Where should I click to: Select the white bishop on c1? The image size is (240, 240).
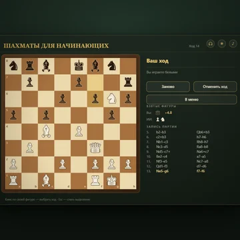pyautogui.click(x=46, y=181)
